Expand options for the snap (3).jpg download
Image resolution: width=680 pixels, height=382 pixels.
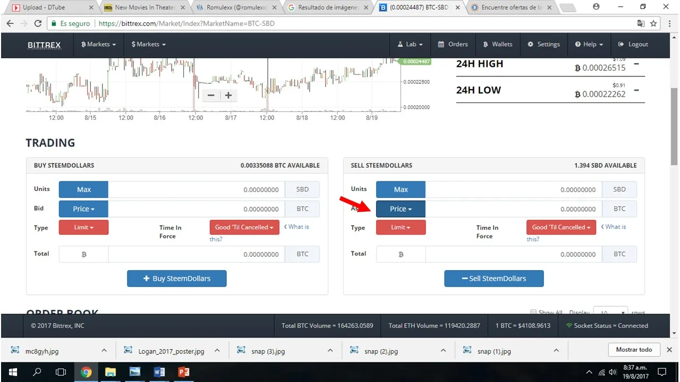pyautogui.click(x=330, y=351)
